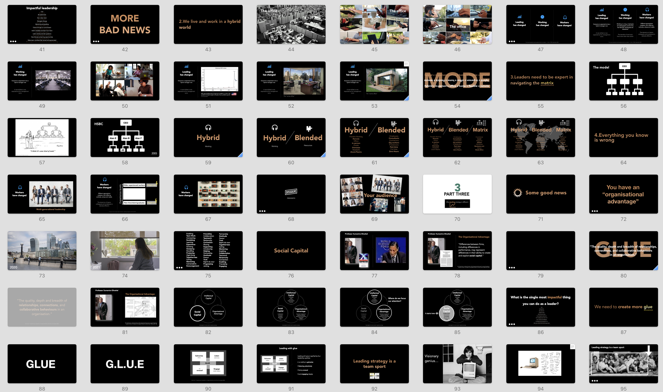Viewport: 663px width, 392px height.
Task: Click the blue transition corner on slide 54
Action: (490, 98)
